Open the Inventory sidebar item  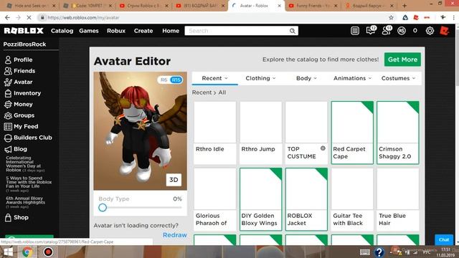pyautogui.click(x=22, y=93)
